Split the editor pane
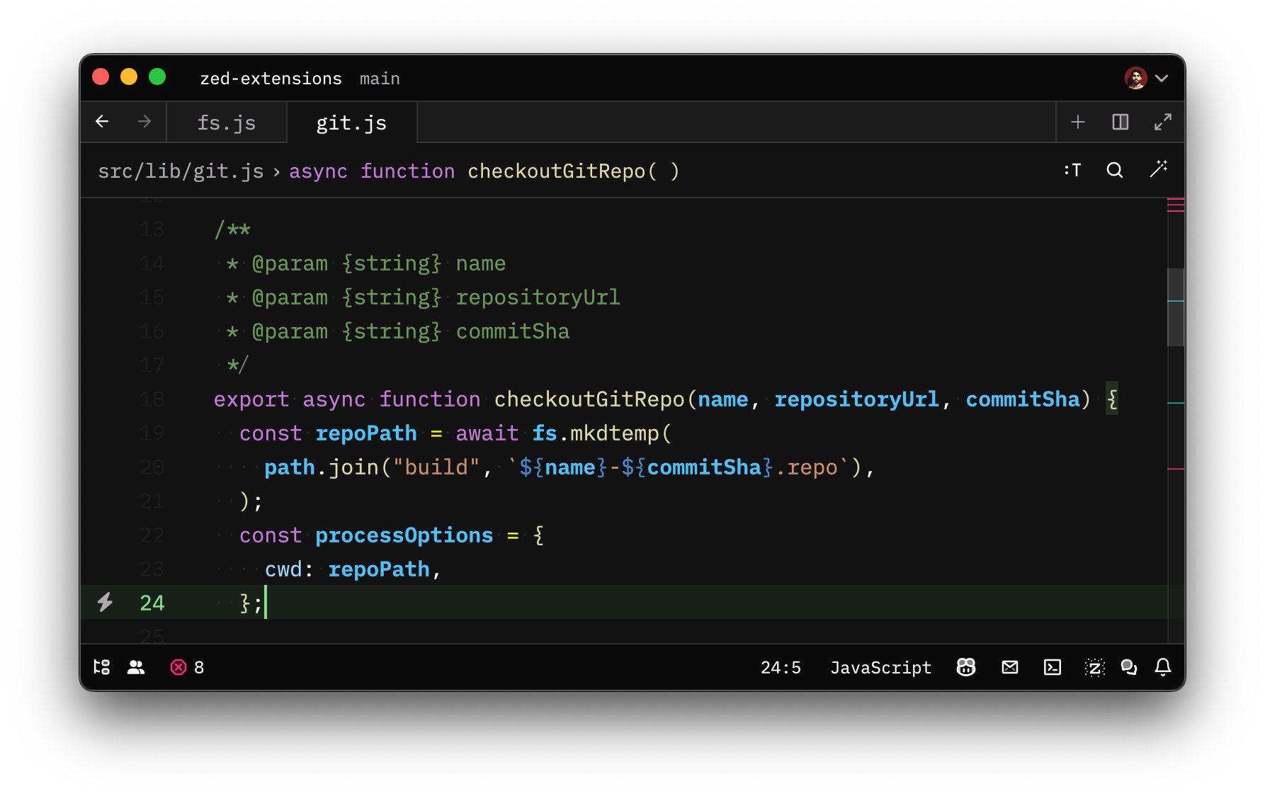The height and width of the screenshot is (796, 1265). [1121, 122]
